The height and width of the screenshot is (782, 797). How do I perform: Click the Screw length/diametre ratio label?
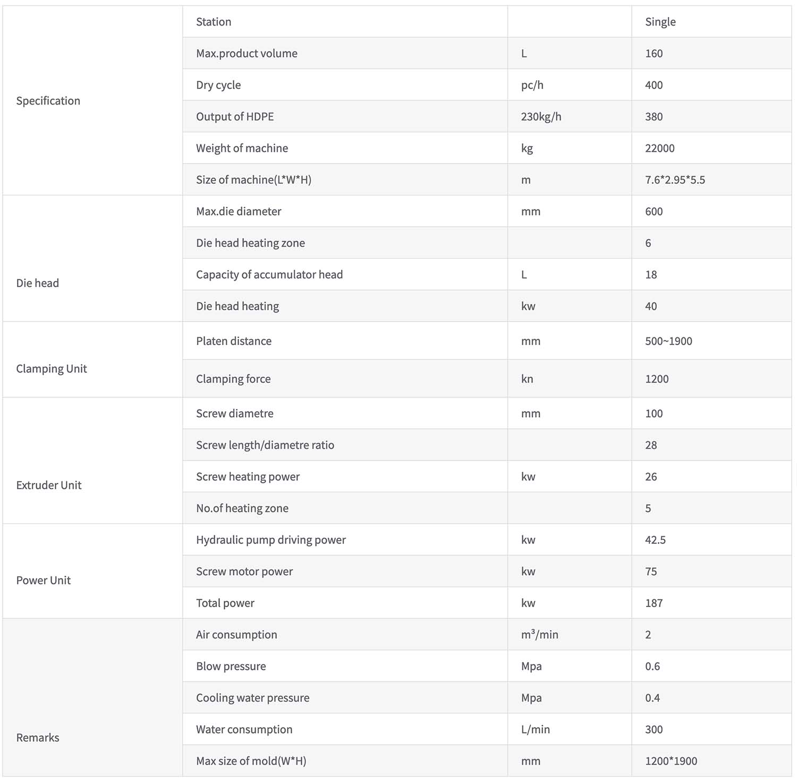[x=265, y=445]
